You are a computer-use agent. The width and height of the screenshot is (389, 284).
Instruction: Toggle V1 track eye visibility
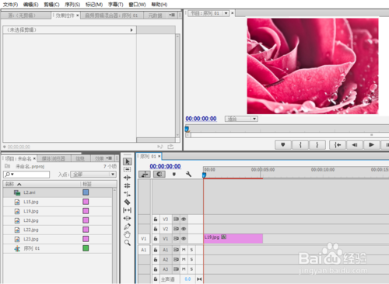pos(184,238)
